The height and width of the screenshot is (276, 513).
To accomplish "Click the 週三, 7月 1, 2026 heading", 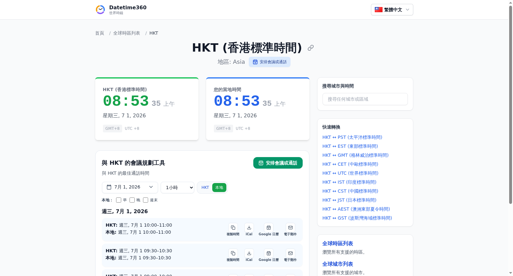I will tap(125, 211).
